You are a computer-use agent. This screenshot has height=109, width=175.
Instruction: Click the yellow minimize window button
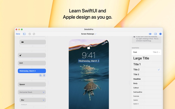(19, 29)
